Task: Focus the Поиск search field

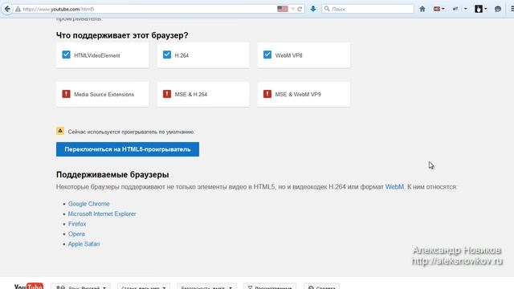Action: pos(368,9)
